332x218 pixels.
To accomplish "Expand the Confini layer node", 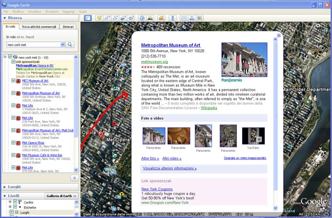I will [10, 201].
